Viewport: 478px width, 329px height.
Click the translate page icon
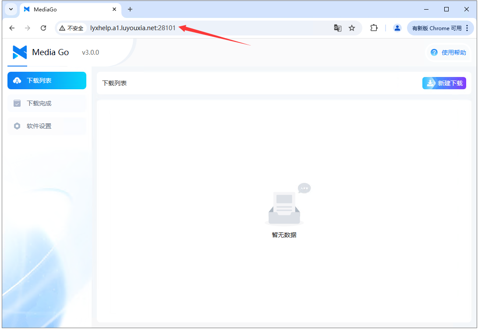(337, 28)
